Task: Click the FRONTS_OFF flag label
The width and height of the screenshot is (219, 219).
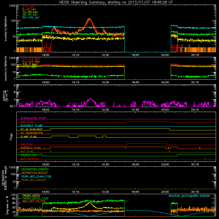Action: [29, 155]
